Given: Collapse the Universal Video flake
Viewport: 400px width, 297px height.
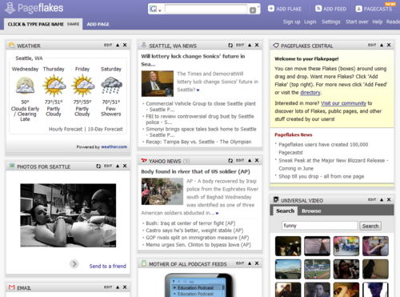Looking at the screenshot, I should coord(382,199).
